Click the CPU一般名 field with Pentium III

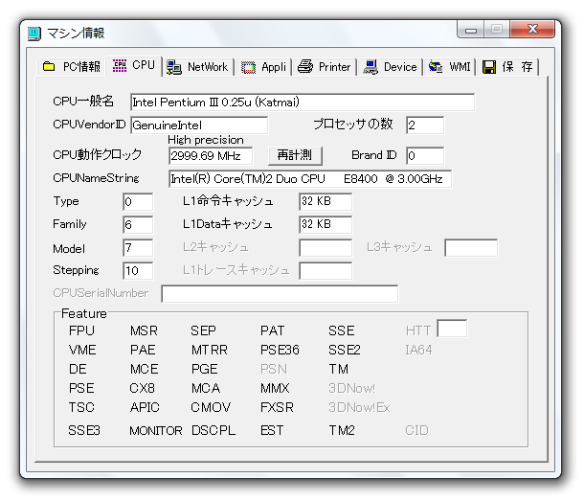click(x=303, y=102)
